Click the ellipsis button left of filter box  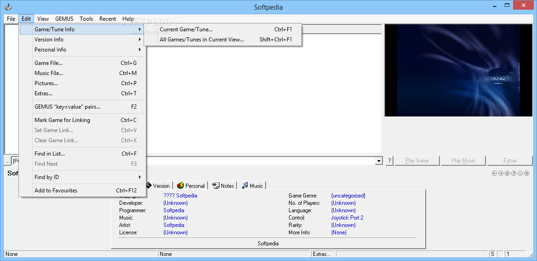pos(7,161)
